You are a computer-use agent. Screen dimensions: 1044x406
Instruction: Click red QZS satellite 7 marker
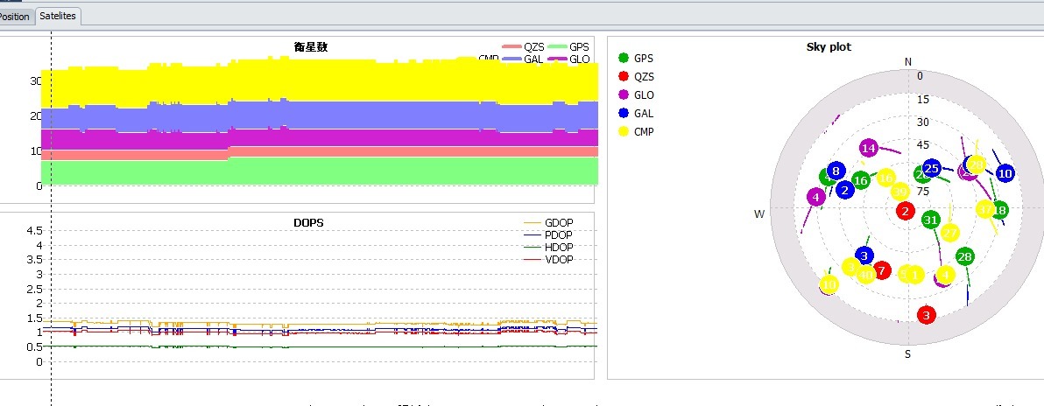(882, 269)
